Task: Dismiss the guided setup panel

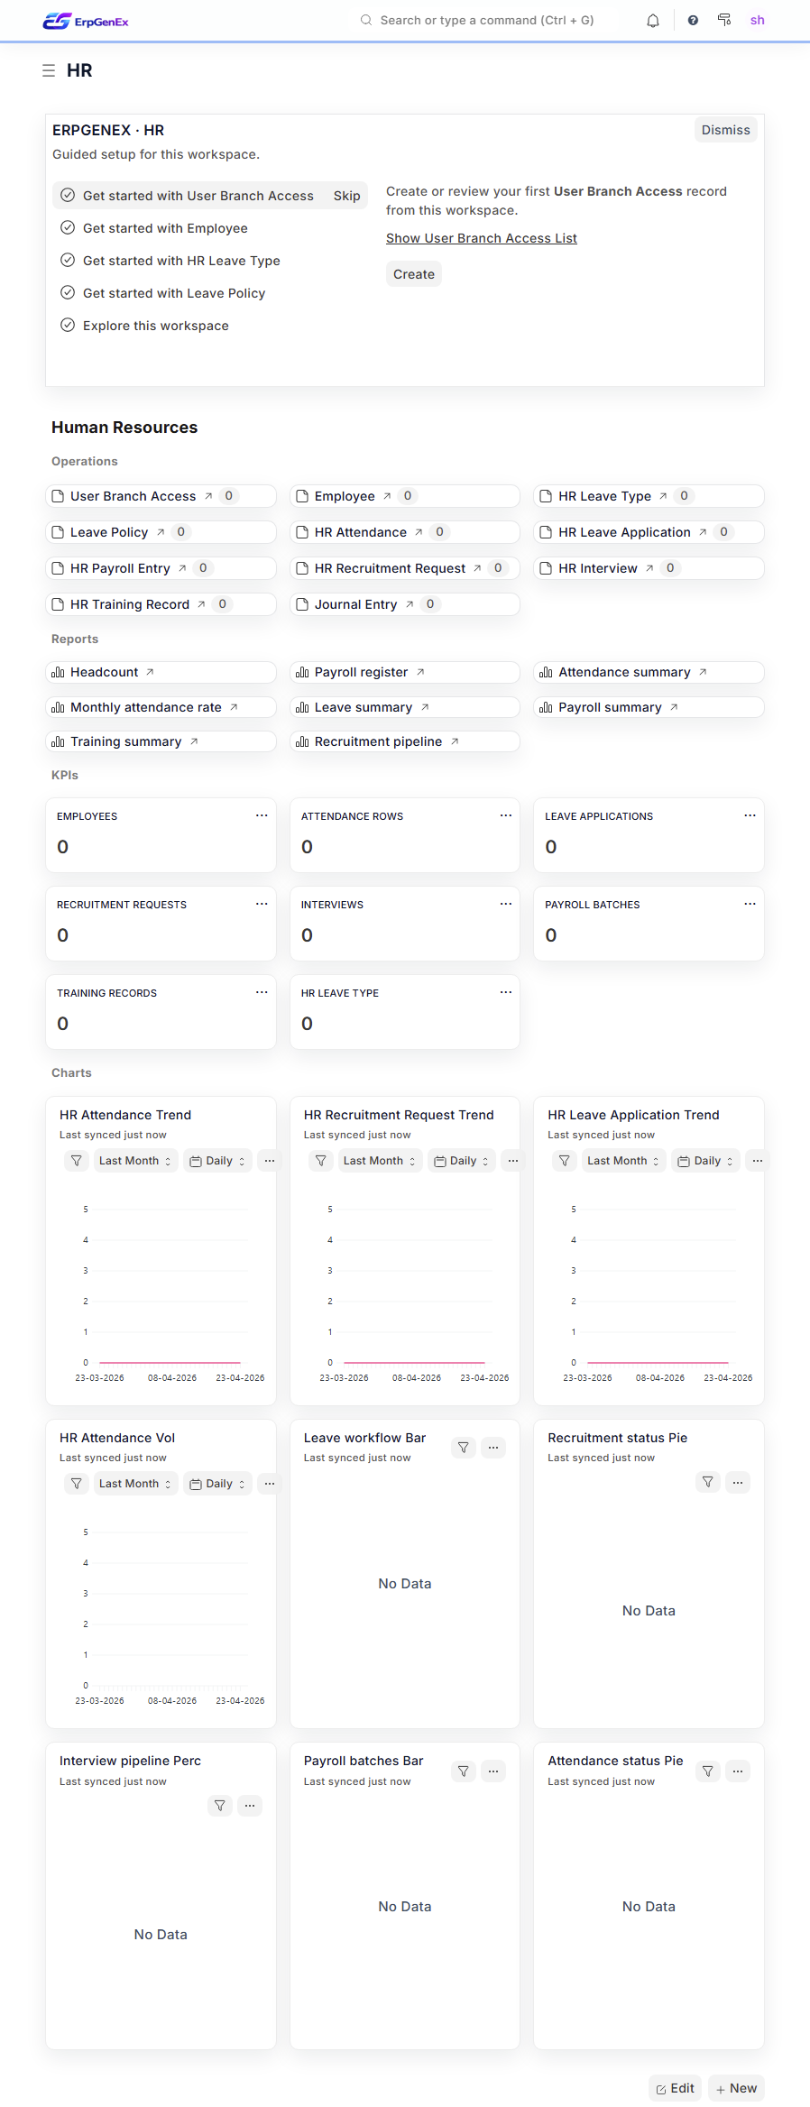Action: 725,130
